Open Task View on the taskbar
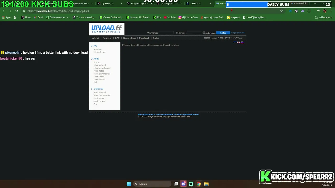Viewport: 335px width, 188px height. point(176,184)
